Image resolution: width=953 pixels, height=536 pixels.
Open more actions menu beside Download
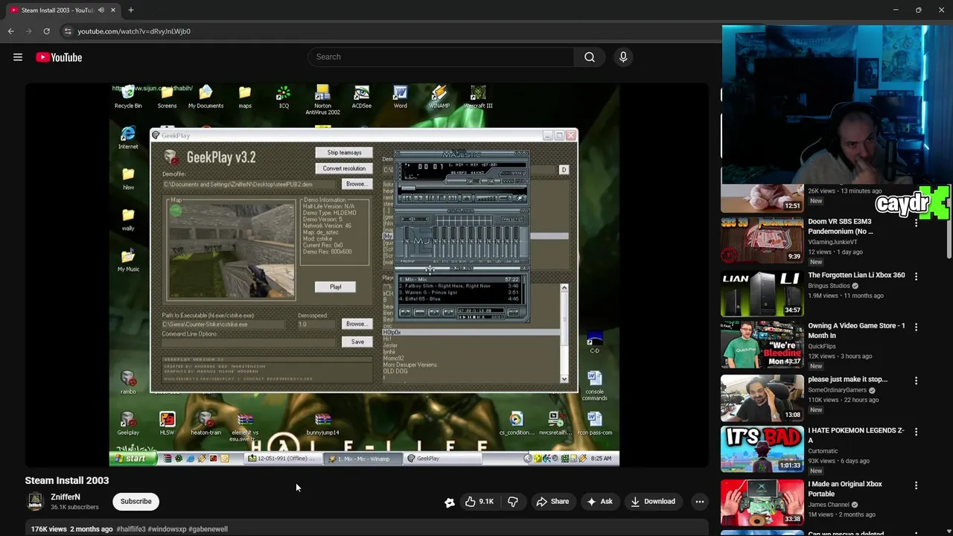700,502
